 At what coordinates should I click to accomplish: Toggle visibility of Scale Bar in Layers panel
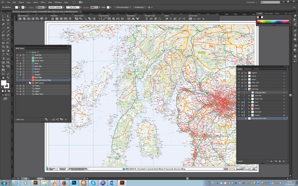tap(239, 86)
